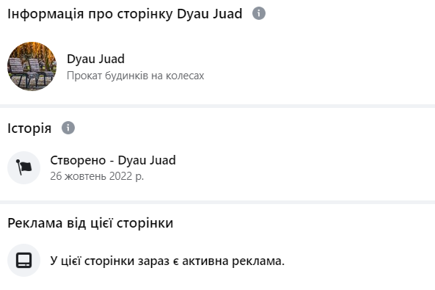Image resolution: width=435 pixels, height=290 pixels.
Task: Click the ad screen icon under Реклама
Action: pyautogui.click(x=24, y=261)
